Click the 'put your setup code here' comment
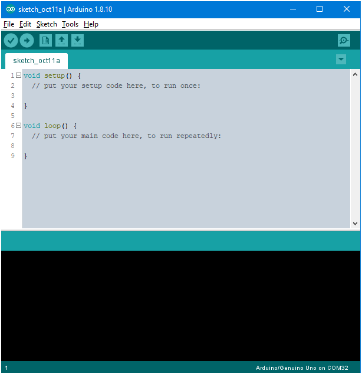The width and height of the screenshot is (362, 374). click(x=116, y=86)
